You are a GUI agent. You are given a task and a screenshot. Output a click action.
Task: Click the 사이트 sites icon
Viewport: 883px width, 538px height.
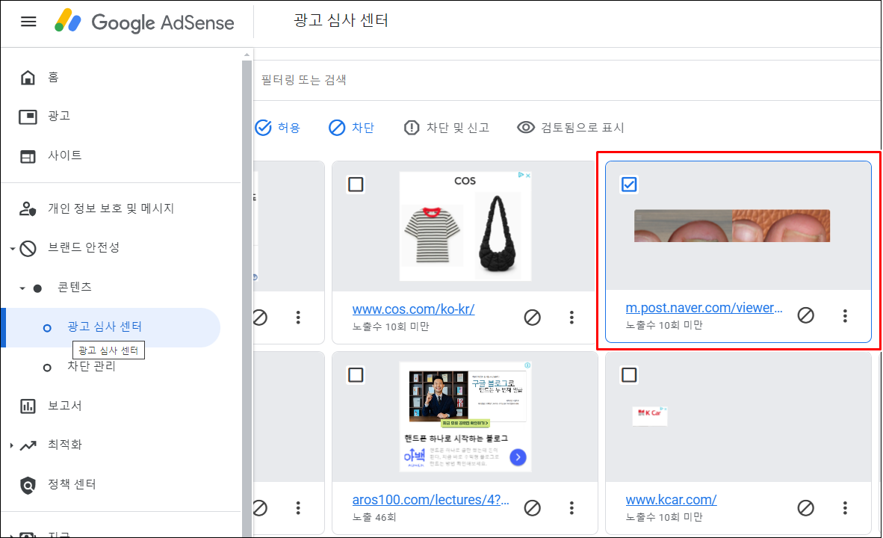tap(26, 155)
